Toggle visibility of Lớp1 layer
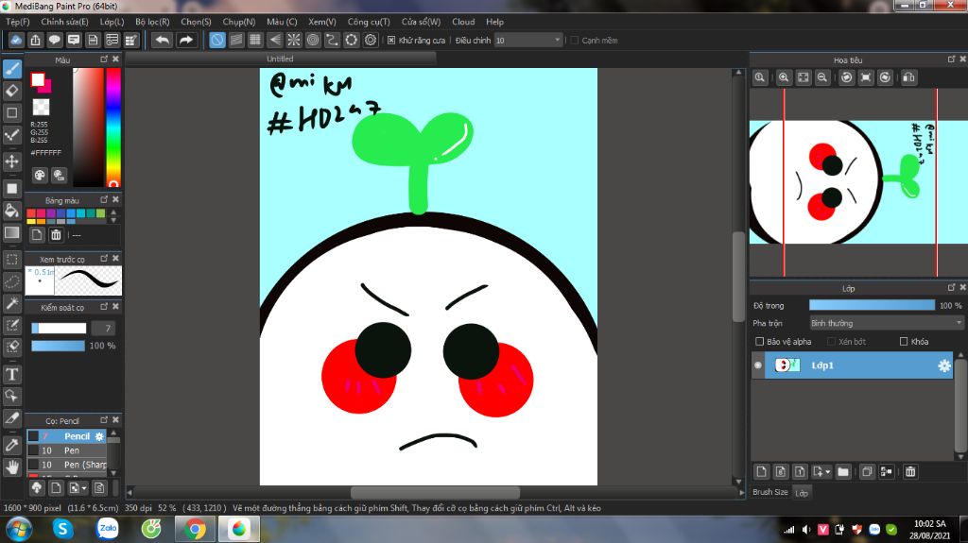The height and width of the screenshot is (543, 968). pyautogui.click(x=758, y=365)
